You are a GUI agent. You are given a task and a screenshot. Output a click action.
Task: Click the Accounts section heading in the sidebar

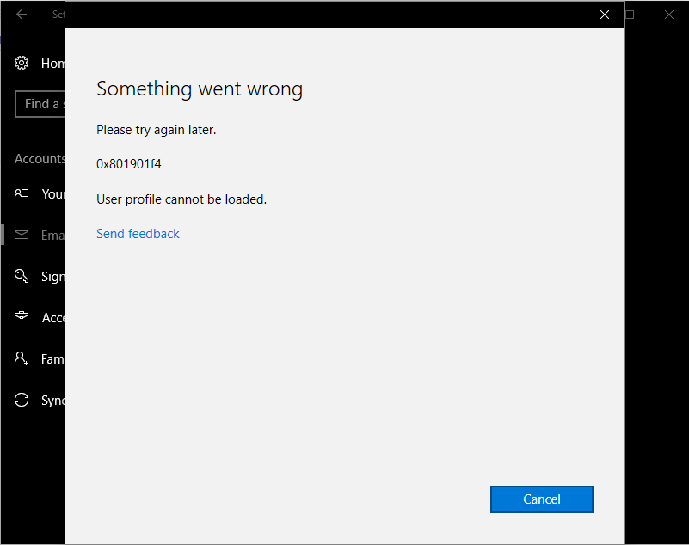[x=40, y=158]
